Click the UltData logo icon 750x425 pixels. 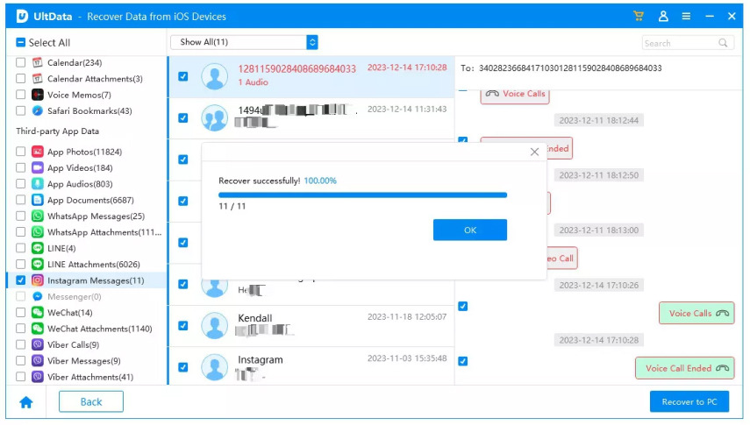pos(22,17)
